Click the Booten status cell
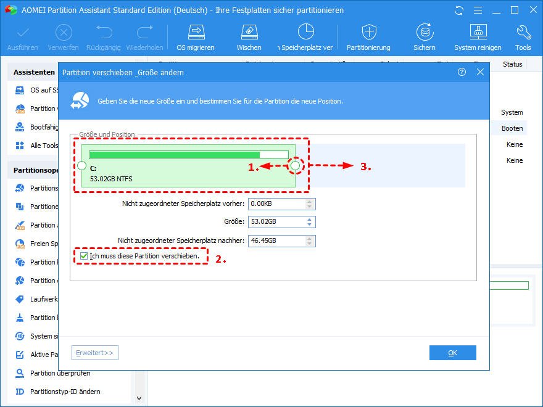 coord(512,128)
